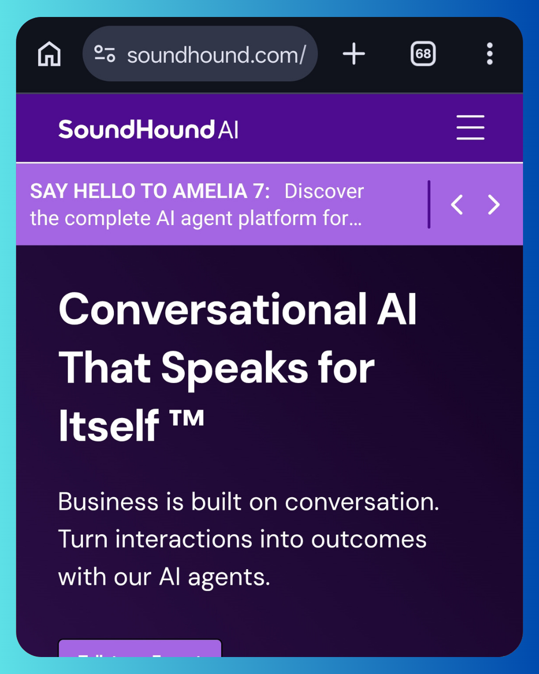Screen dimensions: 539x674
Task: Tap the site permissions icon in the address bar
Action: [106, 54]
